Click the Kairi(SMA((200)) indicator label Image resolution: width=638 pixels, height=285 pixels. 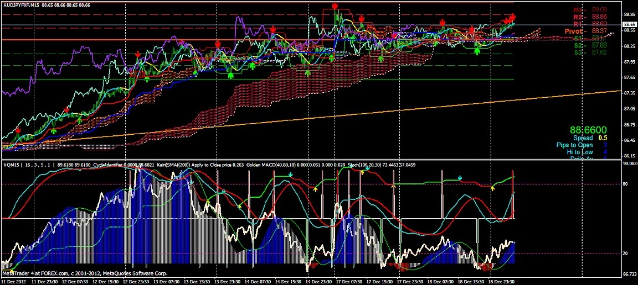coord(179,165)
